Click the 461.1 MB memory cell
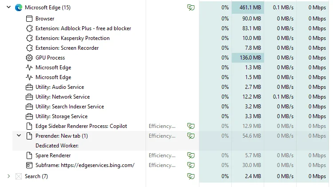 pos(248,8)
